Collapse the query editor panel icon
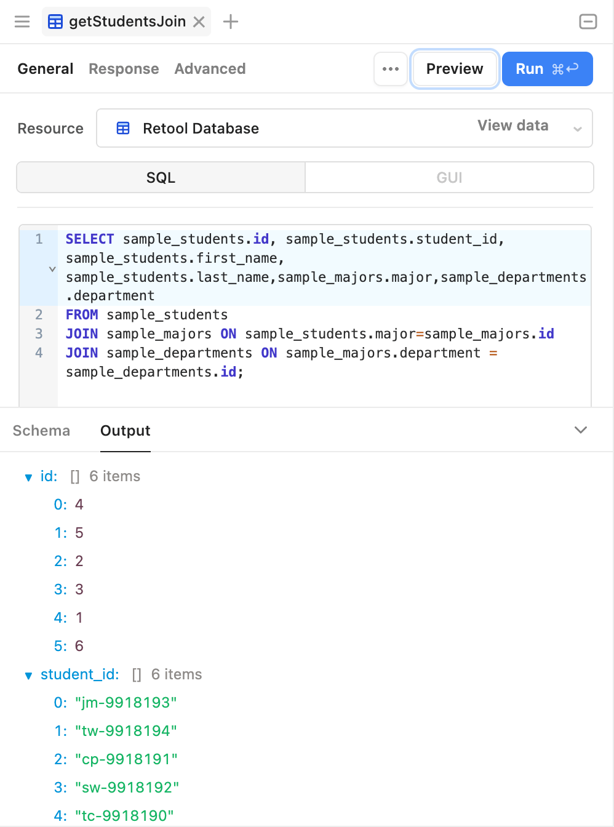This screenshot has width=614, height=827. coord(588,22)
